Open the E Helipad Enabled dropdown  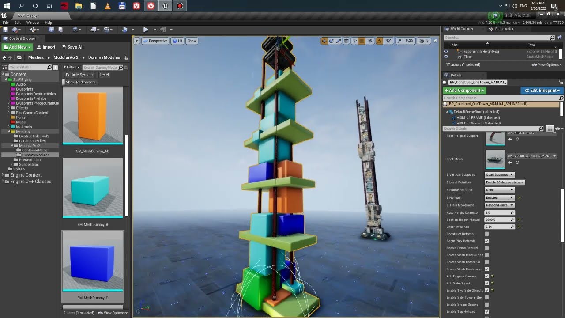point(500,197)
